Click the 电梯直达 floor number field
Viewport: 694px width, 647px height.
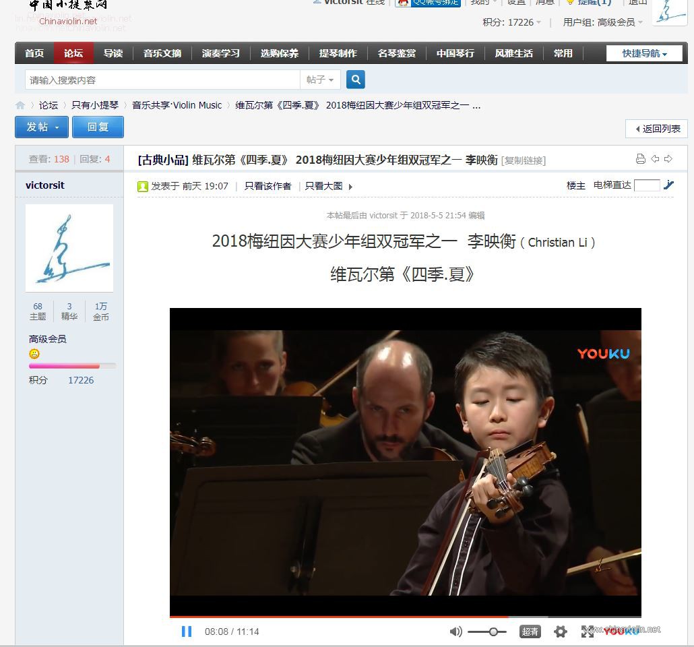pyautogui.click(x=647, y=185)
